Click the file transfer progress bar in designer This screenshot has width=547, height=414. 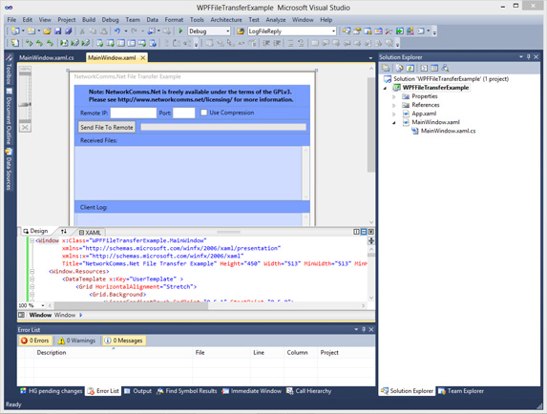pyautogui.click(x=223, y=128)
